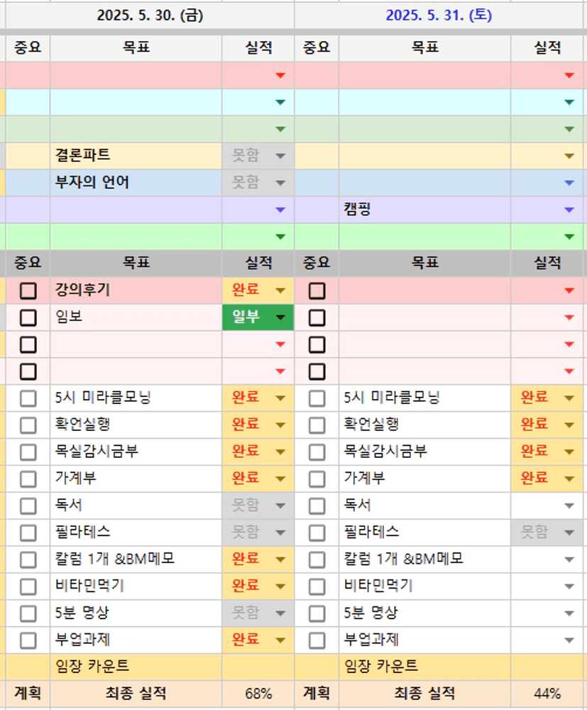Select the May 30 칼럼 1개 &BM메모 cell
The height and width of the screenshot is (710, 587).
135,559
